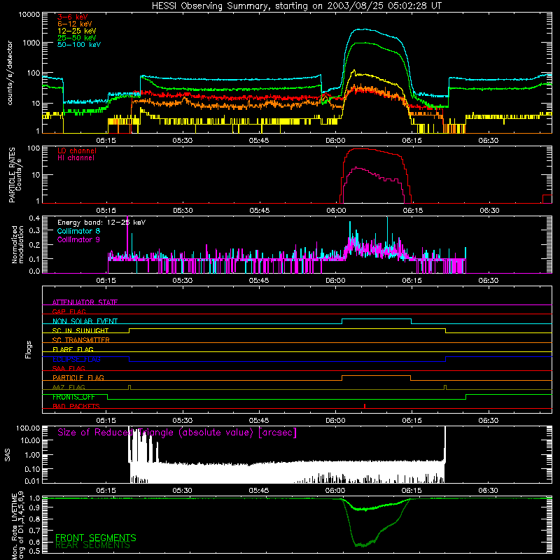Click the 'SAA FLAG' label
Image resolution: width=560 pixels, height=560 pixels.
pyautogui.click(x=69, y=368)
